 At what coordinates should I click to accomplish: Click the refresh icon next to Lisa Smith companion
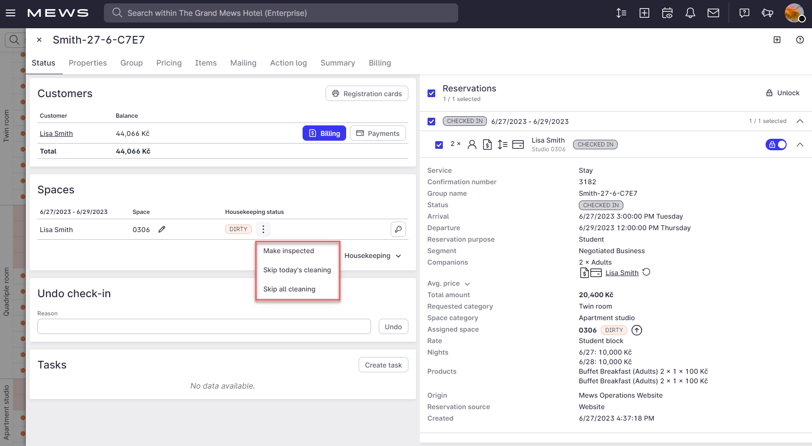coord(646,272)
